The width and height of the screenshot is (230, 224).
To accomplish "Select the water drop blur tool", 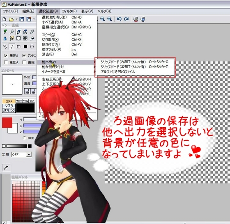I will coord(5,39).
